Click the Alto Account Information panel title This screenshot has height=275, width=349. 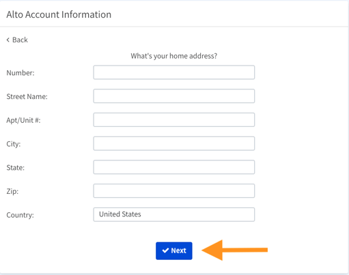pyautogui.click(x=59, y=14)
